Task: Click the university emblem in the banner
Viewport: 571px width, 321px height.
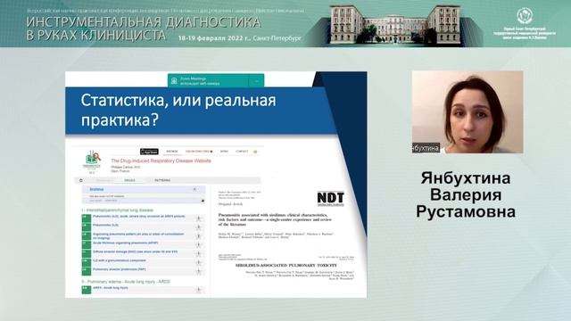Action: [525, 16]
